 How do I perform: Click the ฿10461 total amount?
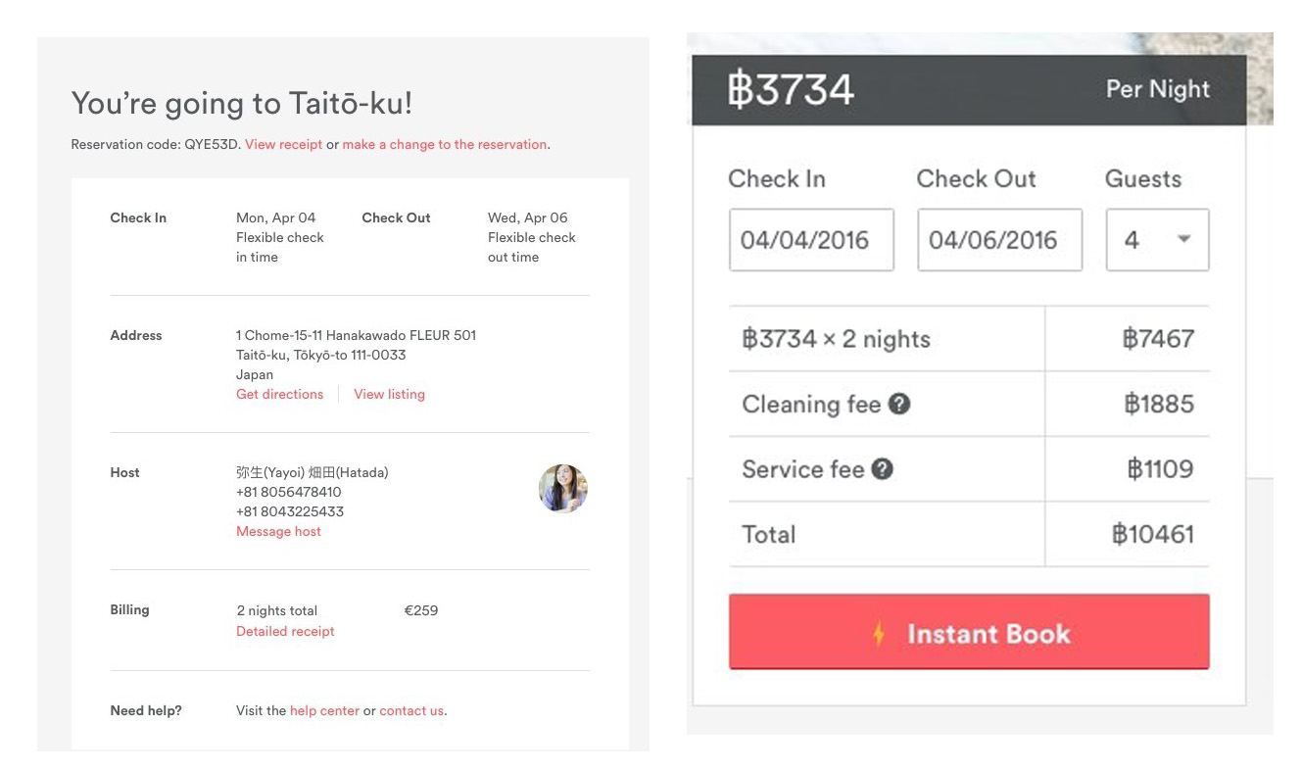coord(1153,534)
